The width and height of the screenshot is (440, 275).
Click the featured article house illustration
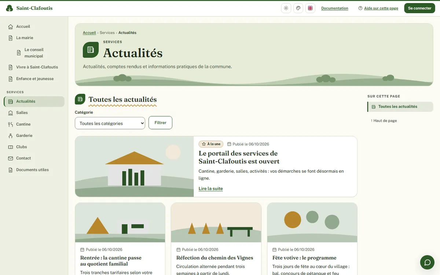point(135,166)
